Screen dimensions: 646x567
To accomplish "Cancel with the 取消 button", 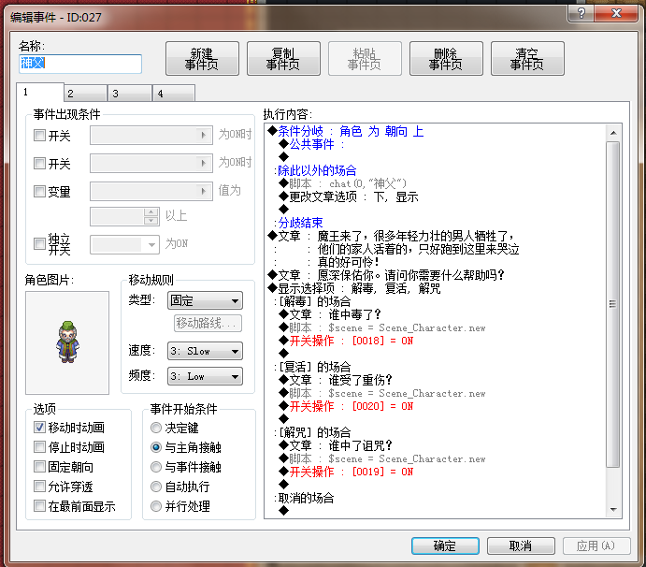I will click(521, 546).
